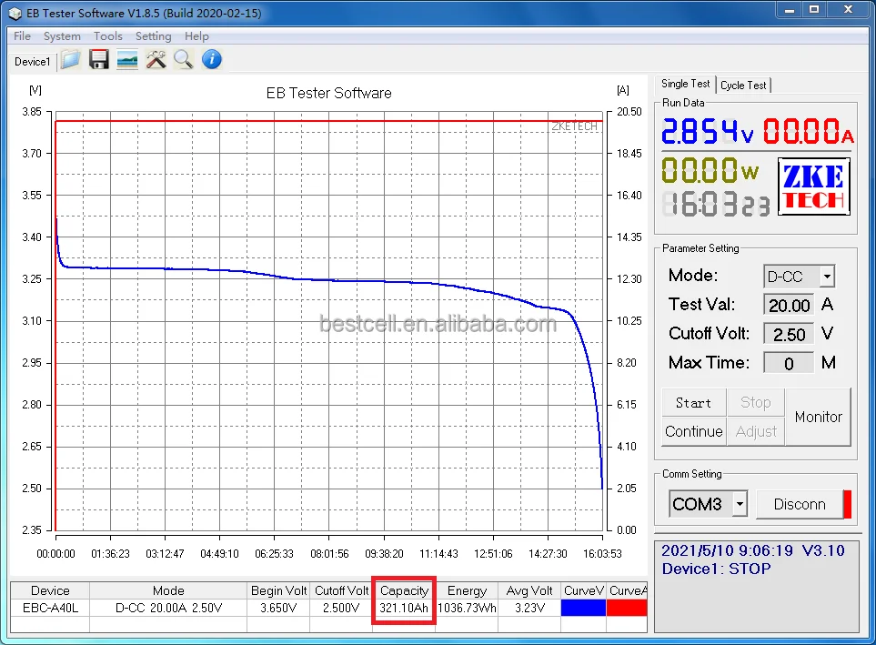Open the System menu
This screenshot has width=876, height=645.
[62, 36]
